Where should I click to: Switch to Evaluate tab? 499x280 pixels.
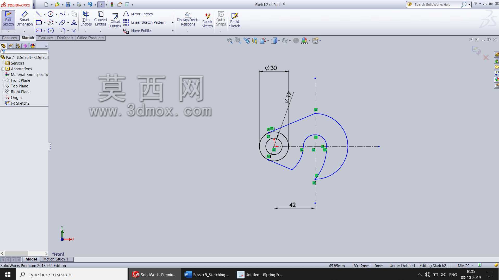coord(46,38)
